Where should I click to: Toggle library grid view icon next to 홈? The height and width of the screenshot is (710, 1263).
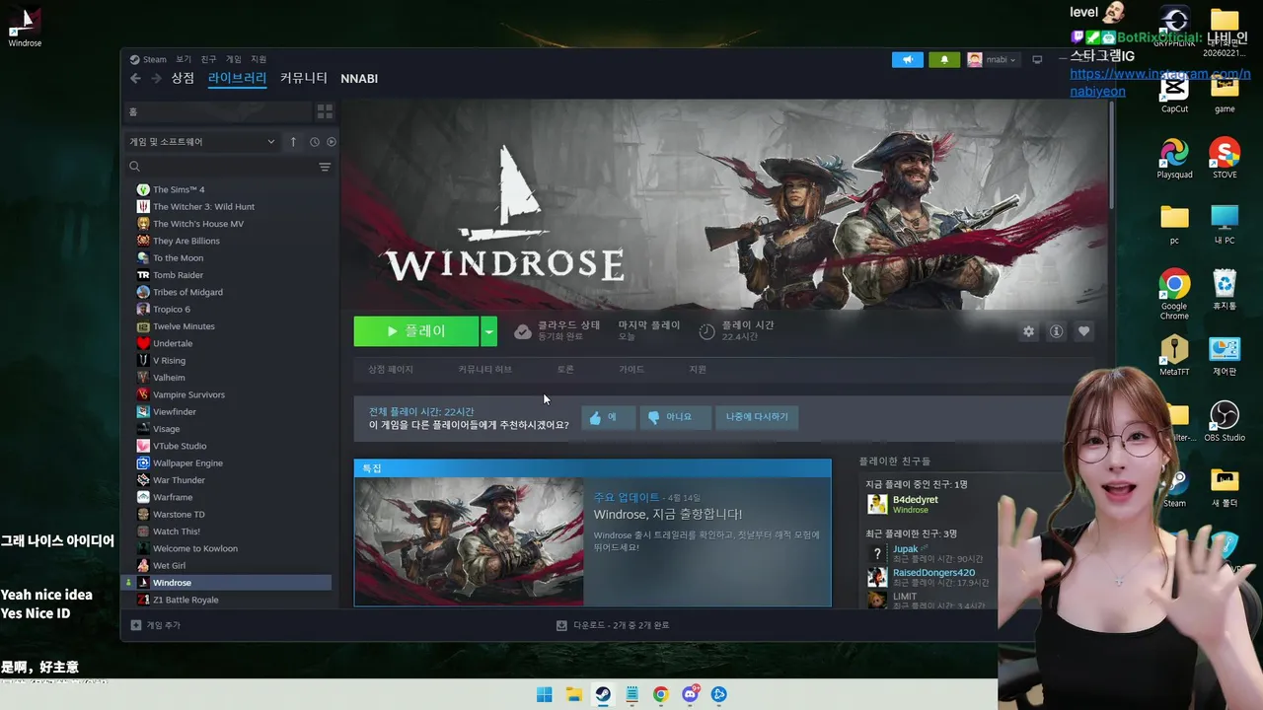325,111
